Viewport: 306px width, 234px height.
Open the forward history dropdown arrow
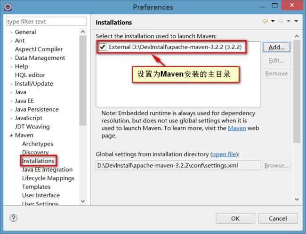pyautogui.click(x=289, y=21)
